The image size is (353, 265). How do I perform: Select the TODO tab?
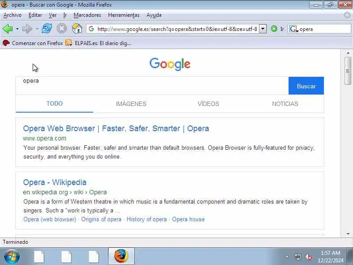(54, 104)
